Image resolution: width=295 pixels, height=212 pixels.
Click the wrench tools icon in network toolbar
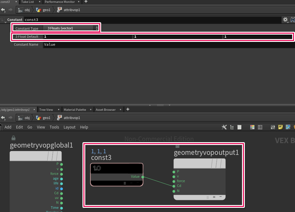[224, 127]
